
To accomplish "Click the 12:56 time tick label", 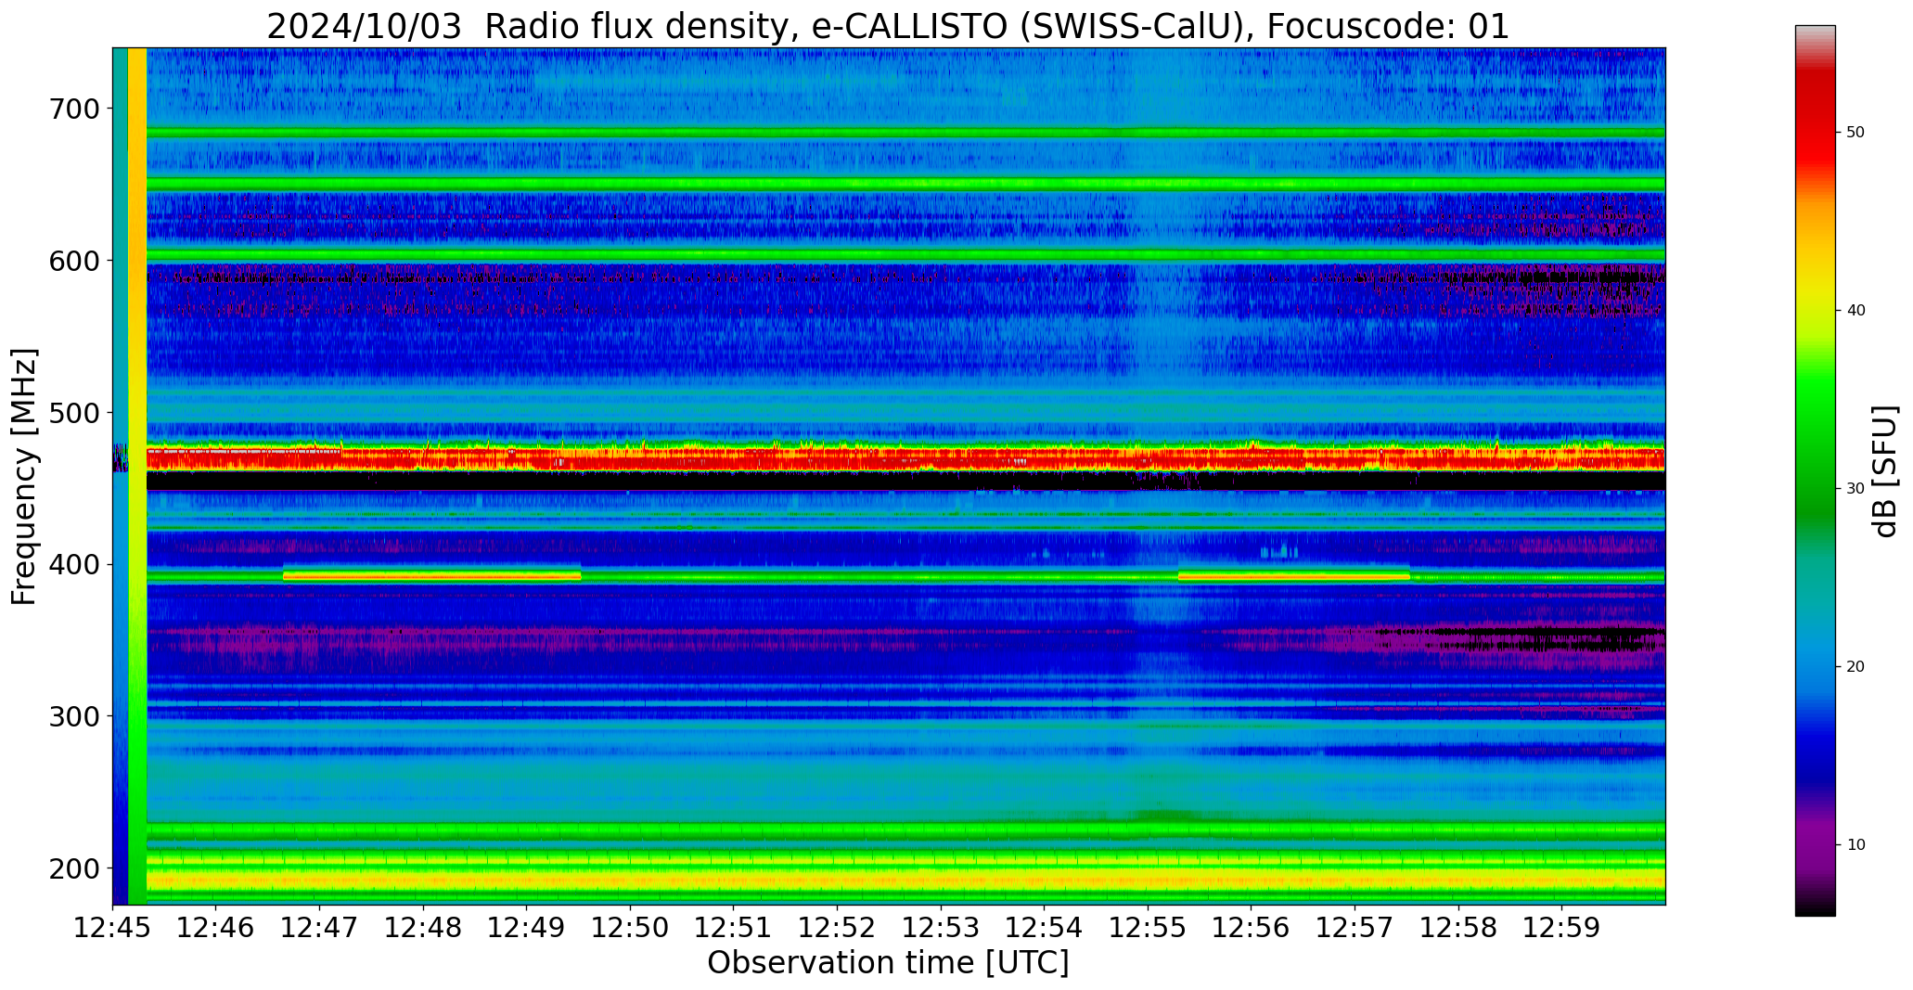I will coord(1252,928).
